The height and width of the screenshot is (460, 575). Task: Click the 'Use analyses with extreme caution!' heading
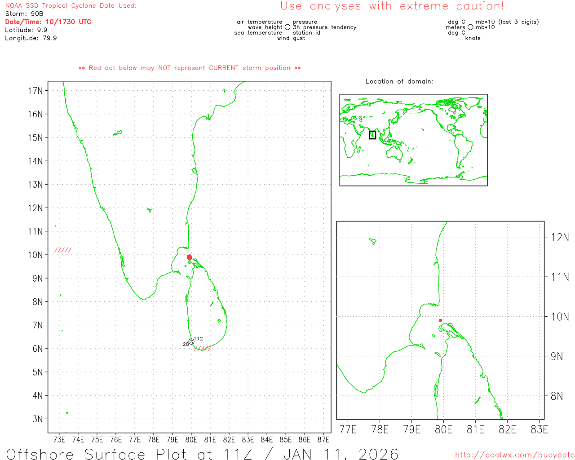point(392,6)
